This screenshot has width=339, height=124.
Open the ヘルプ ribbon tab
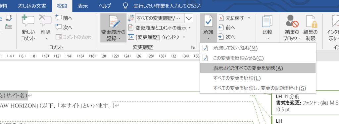tap(105, 6)
